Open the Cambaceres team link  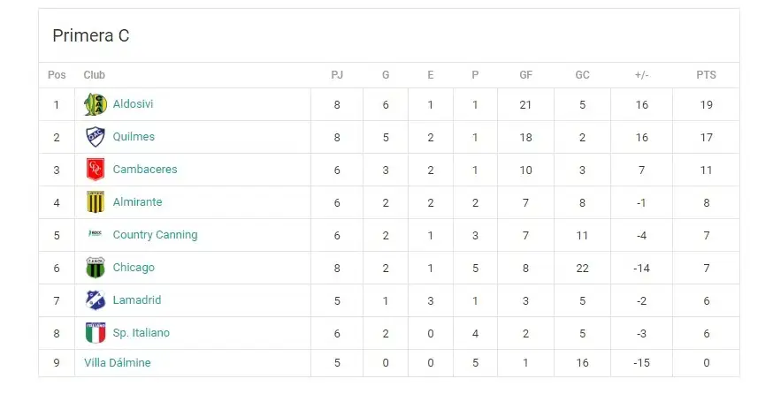[145, 170]
